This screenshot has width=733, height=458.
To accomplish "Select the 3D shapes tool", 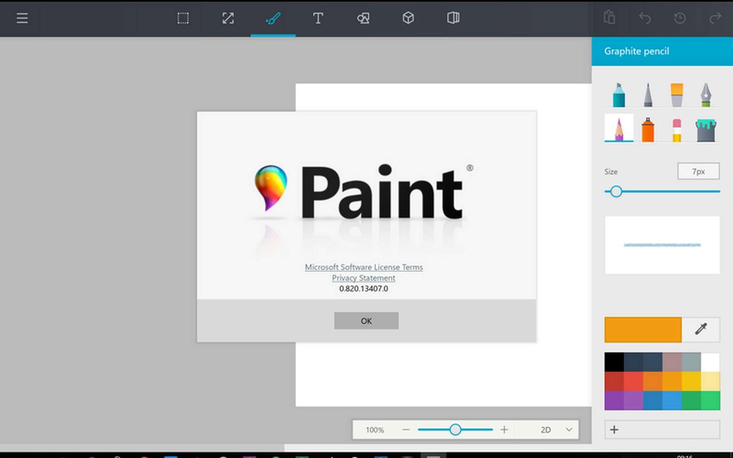I will pyautogui.click(x=408, y=18).
